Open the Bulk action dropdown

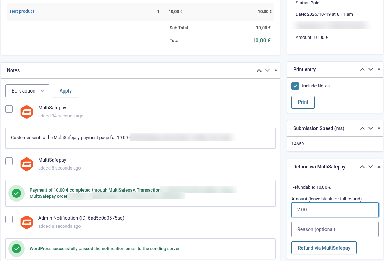click(x=27, y=91)
